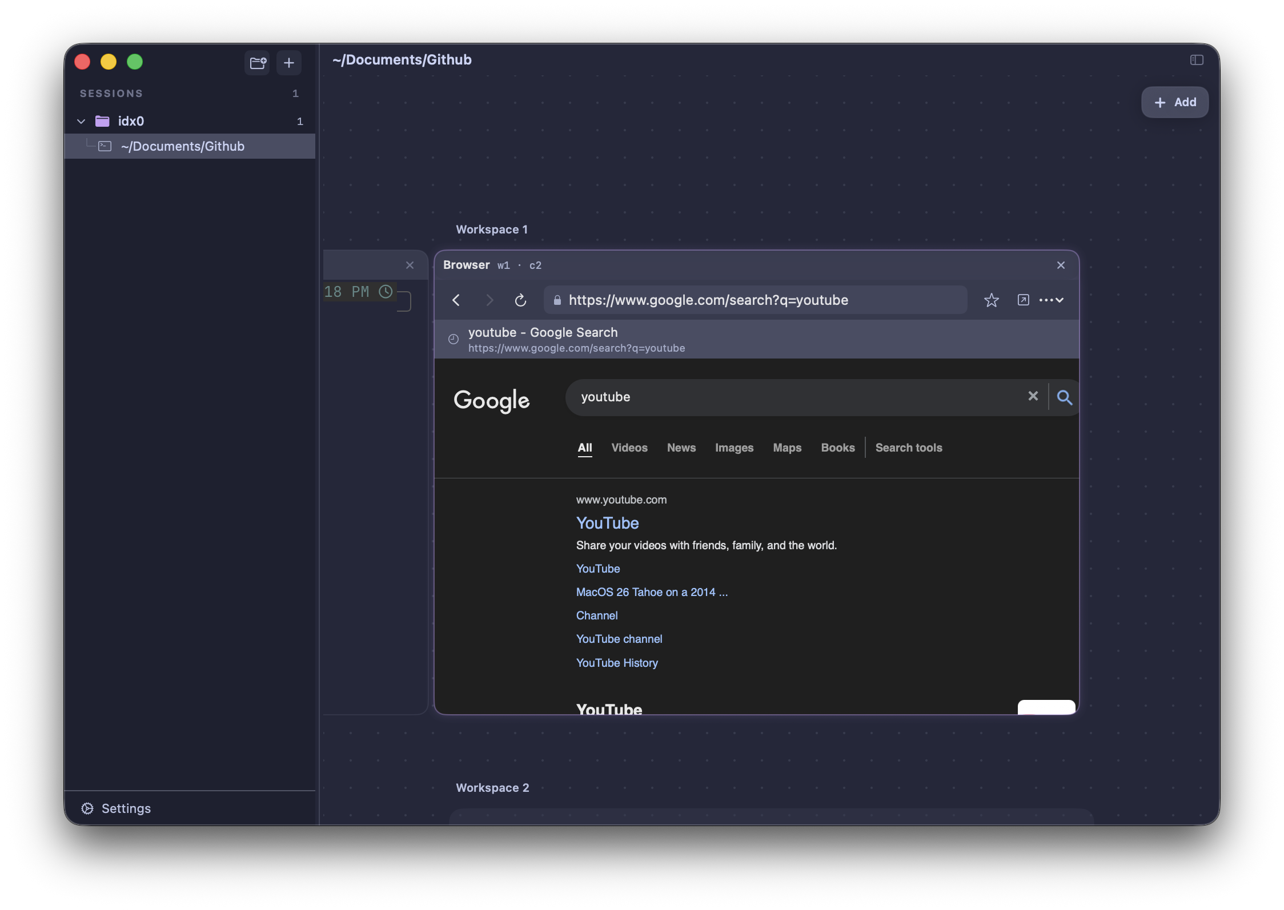Close the Browser panel
The image size is (1284, 910).
pyautogui.click(x=1061, y=265)
